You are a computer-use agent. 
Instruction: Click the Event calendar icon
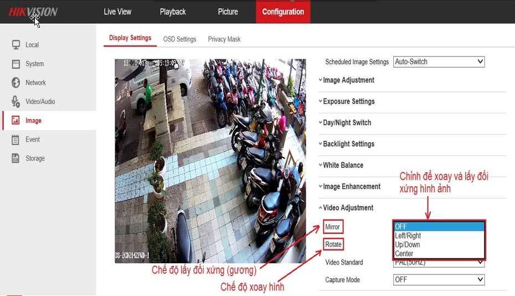click(16, 140)
